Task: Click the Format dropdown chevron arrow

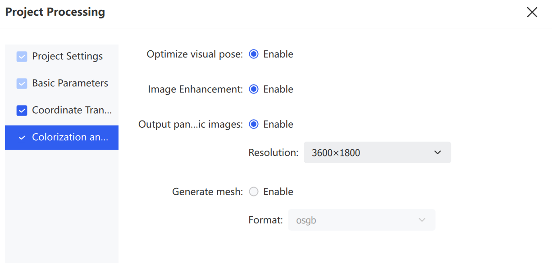Action: 422,220
